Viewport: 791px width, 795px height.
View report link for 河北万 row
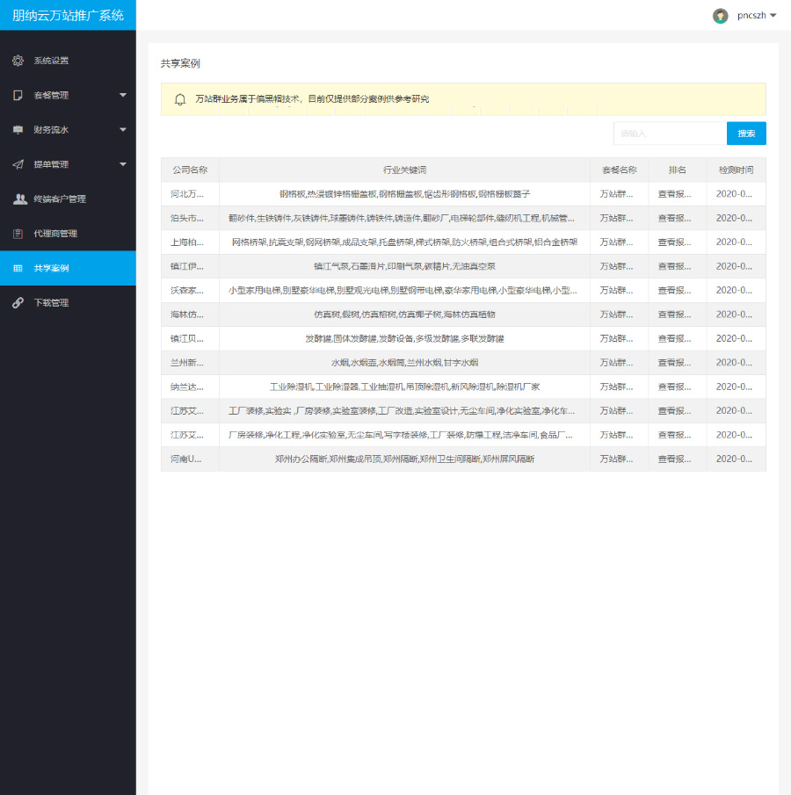coord(675,194)
